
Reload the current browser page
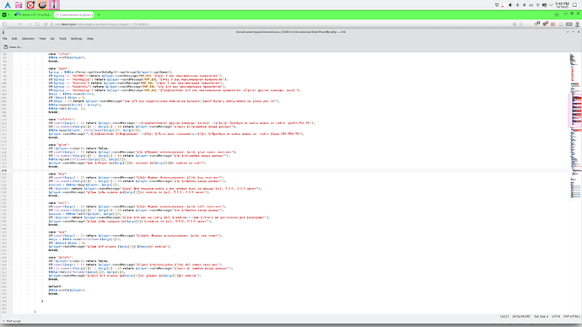tap(37, 24)
